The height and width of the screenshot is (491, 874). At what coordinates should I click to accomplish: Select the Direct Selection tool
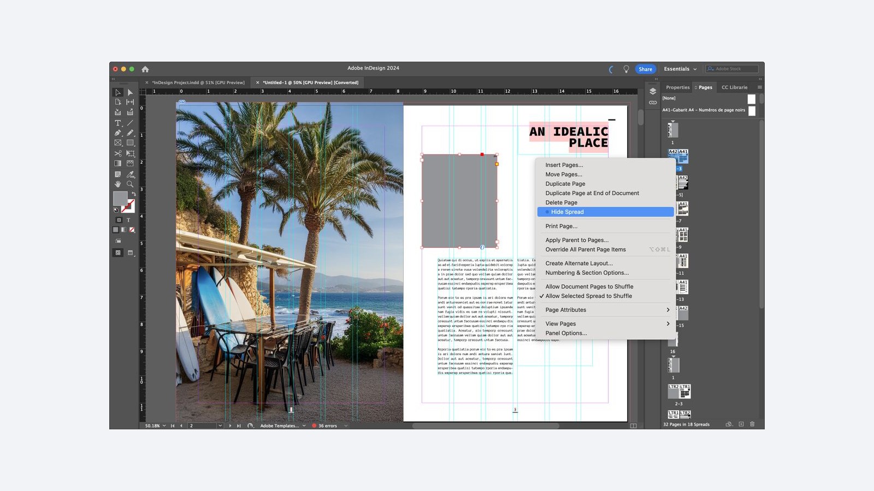pos(130,92)
